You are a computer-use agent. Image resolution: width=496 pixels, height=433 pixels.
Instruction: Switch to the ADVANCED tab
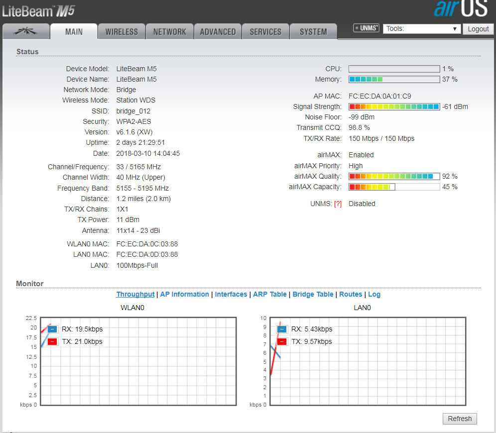[218, 32]
